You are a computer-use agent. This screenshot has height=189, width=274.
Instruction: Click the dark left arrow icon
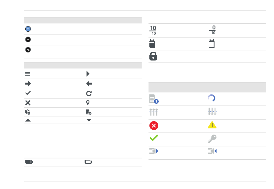89,84
